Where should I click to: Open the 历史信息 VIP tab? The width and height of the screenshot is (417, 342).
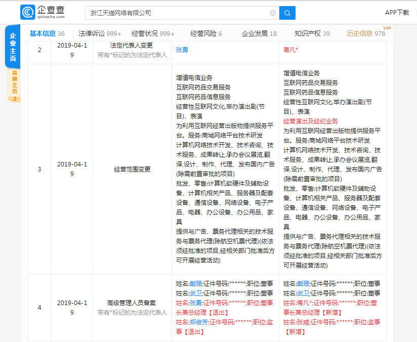pos(366,33)
